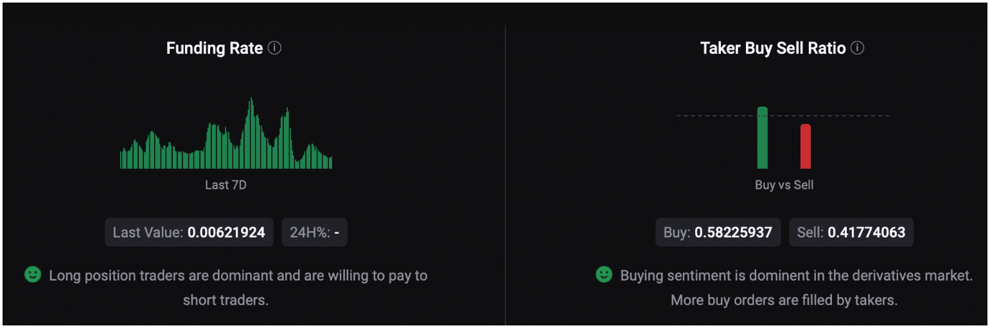Click the red Sell bar
Screen dimensions: 990x328
806,146
